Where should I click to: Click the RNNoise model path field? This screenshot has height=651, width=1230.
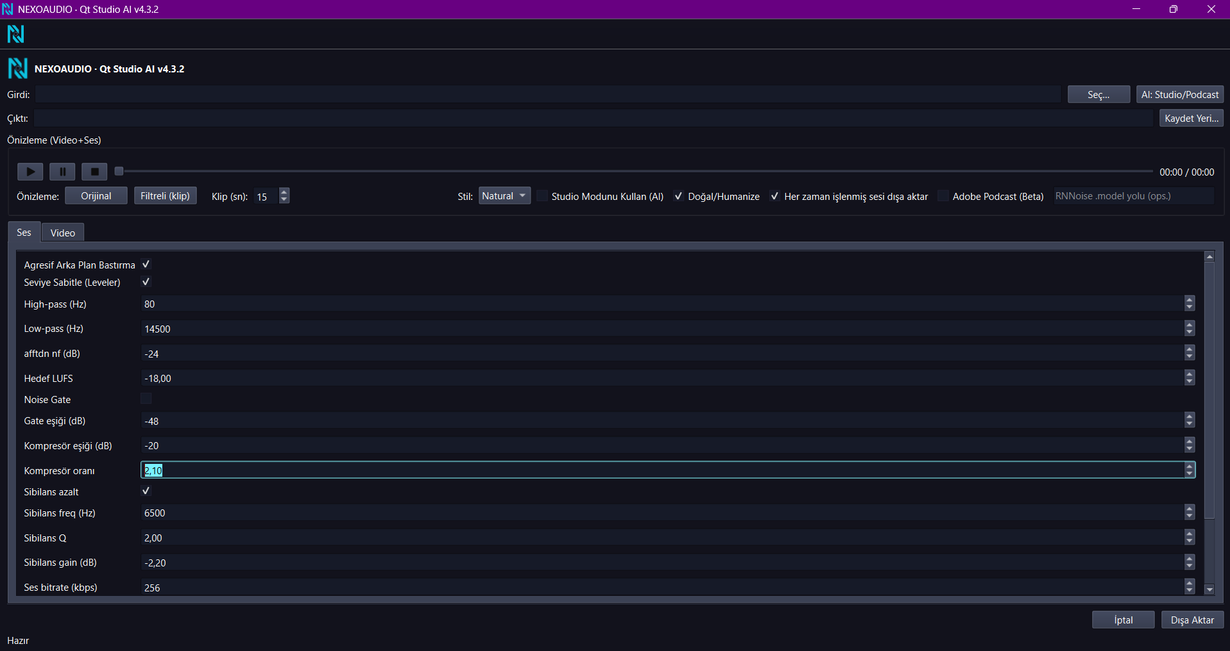[x=1133, y=196]
